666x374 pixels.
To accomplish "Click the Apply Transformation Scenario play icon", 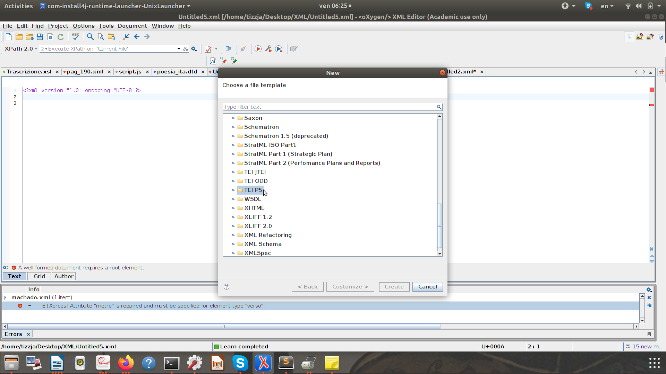I will tap(258, 49).
